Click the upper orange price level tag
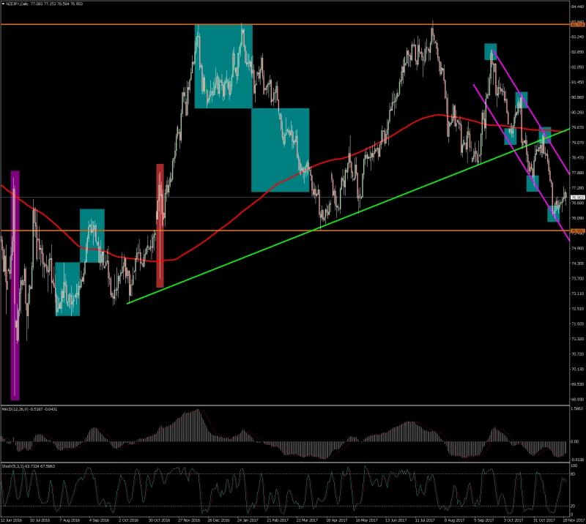 [x=577, y=25]
